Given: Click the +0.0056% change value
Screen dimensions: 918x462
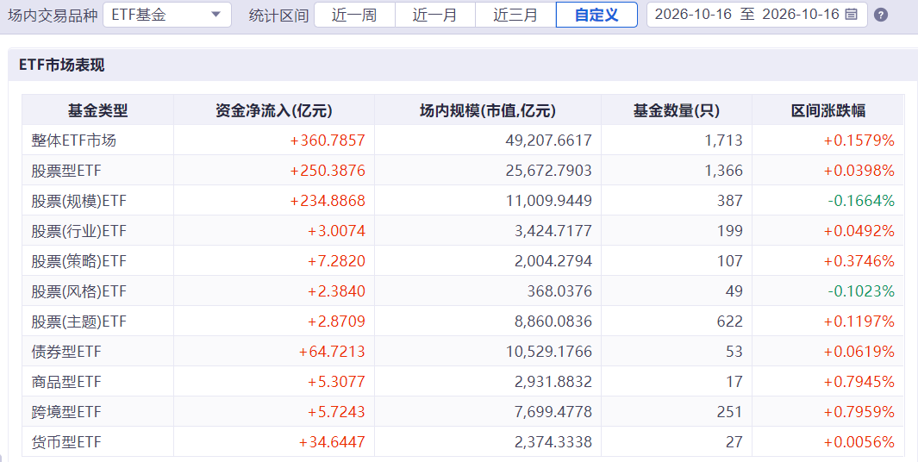Looking at the screenshot, I should 859,443.
